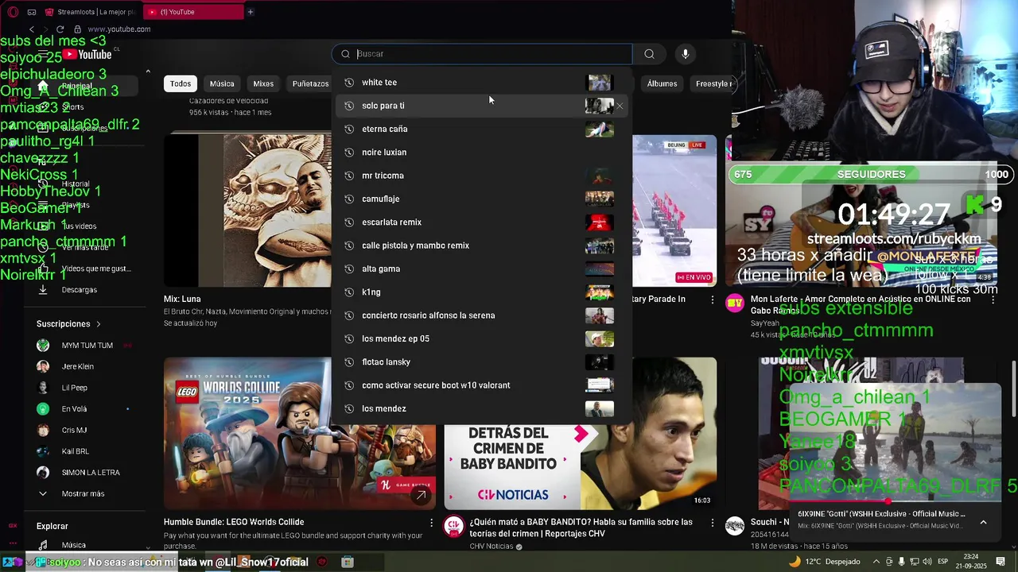Image resolution: width=1018 pixels, height=572 pixels.
Task: Open SayYeah channel avatar
Action: [735, 303]
